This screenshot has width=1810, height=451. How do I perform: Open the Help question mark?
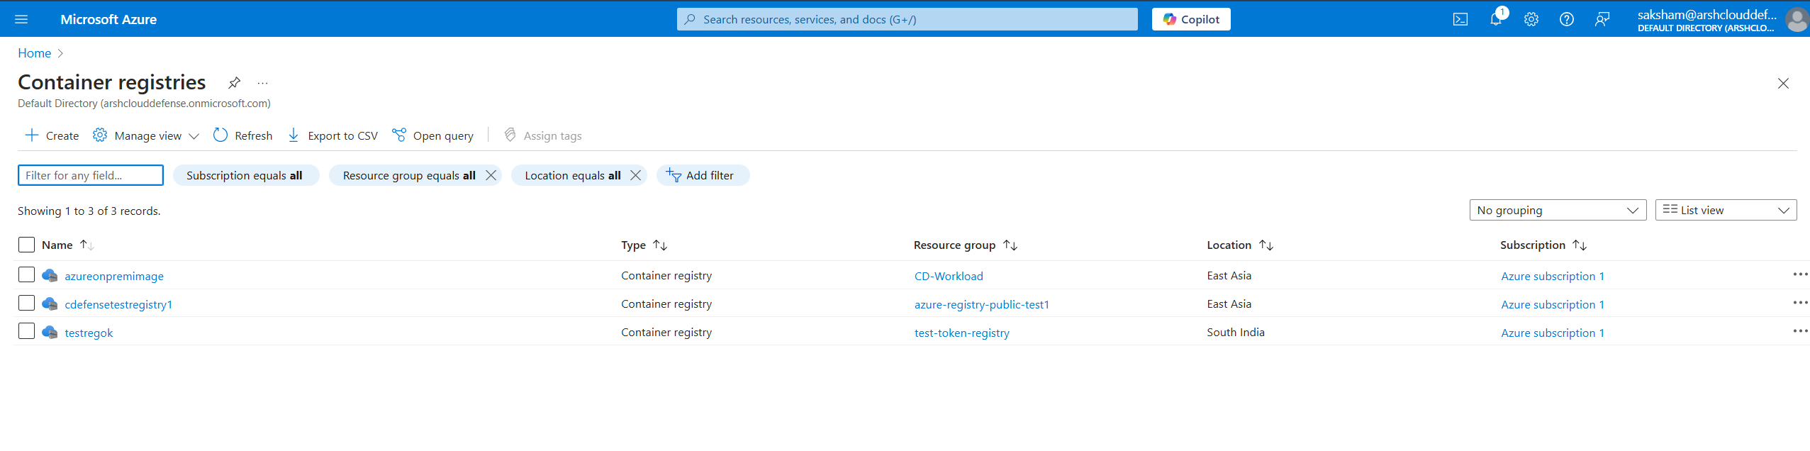pyautogui.click(x=1567, y=19)
